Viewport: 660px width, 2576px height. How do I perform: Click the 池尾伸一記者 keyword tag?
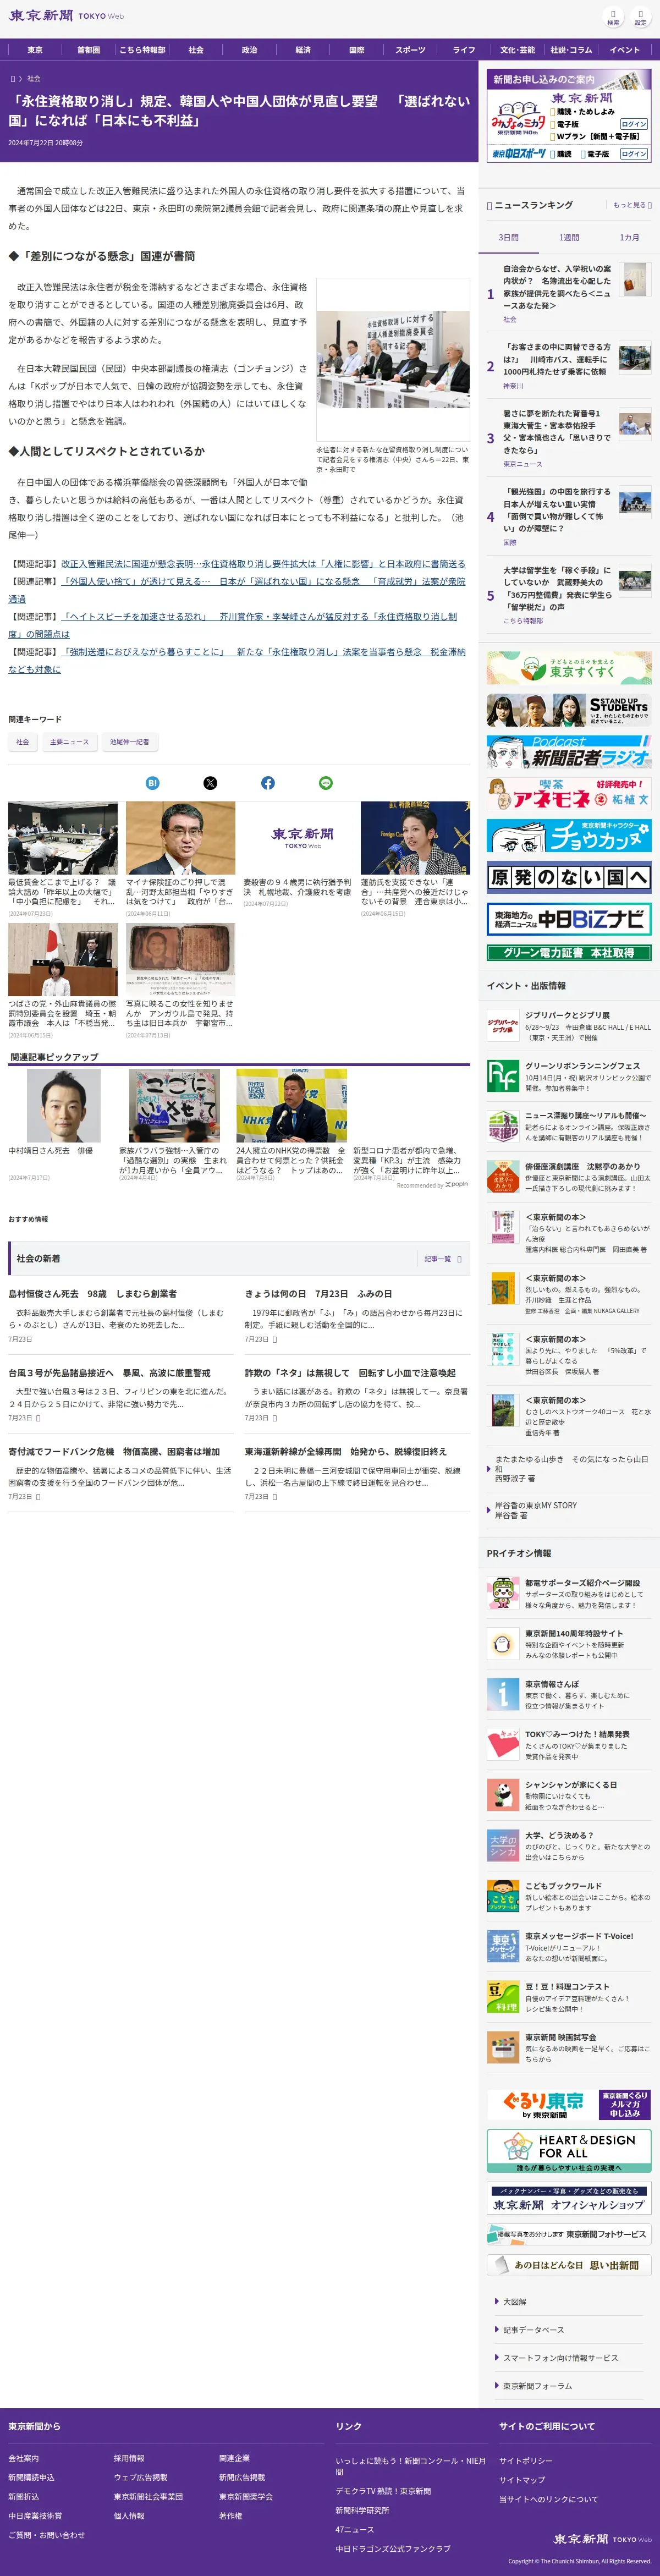tap(129, 742)
